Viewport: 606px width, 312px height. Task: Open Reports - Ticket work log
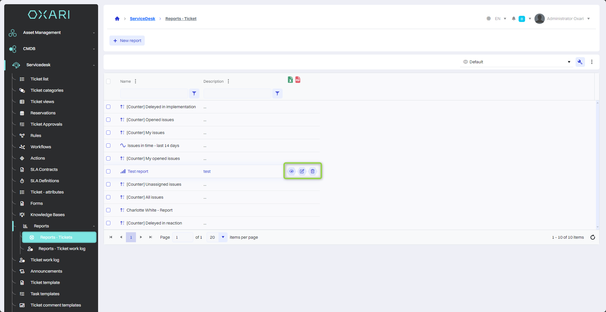coord(62,249)
